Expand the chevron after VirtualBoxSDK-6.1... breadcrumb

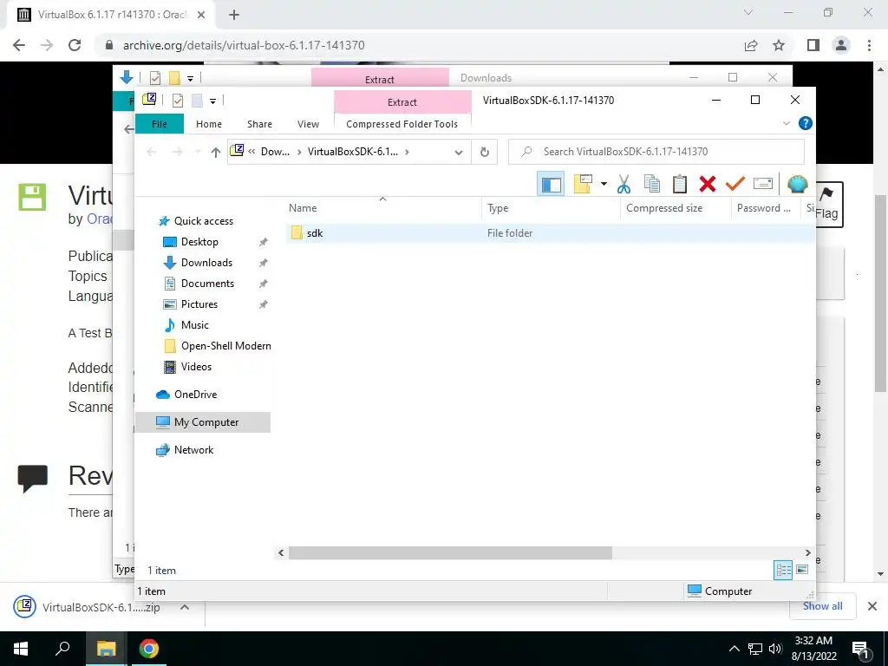tap(407, 152)
